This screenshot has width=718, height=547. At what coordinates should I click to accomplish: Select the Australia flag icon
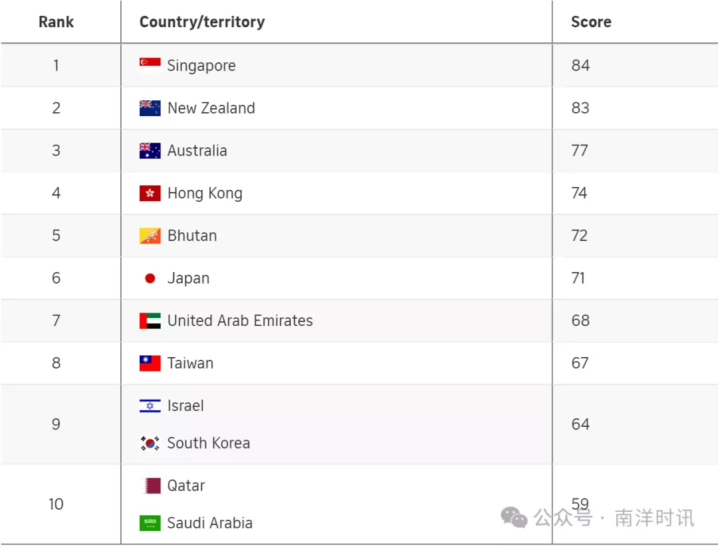point(150,151)
